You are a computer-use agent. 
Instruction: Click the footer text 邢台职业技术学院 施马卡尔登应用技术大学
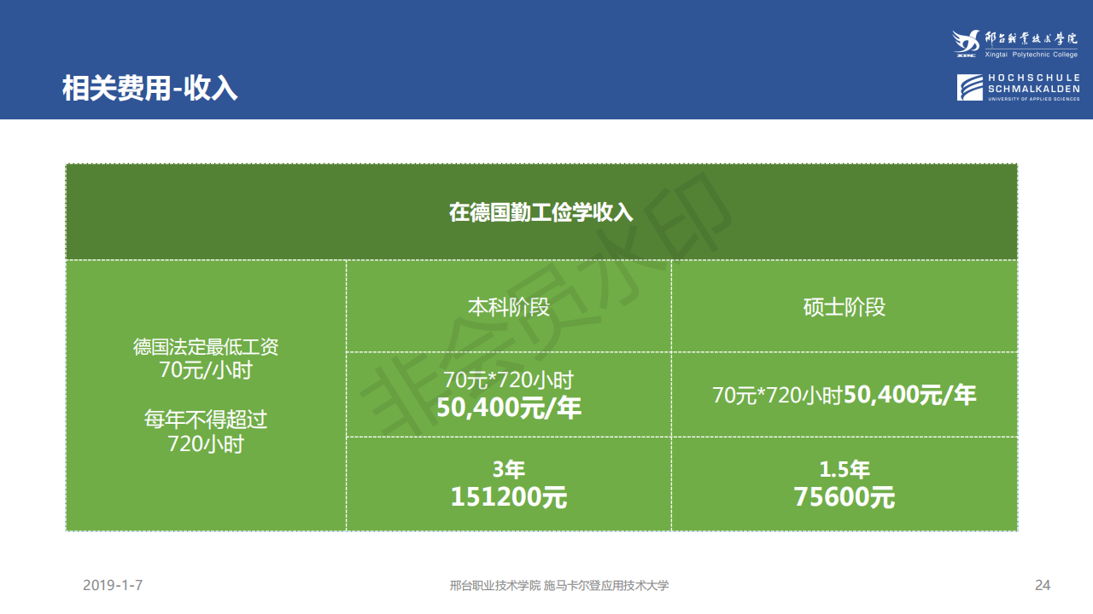coord(559,585)
